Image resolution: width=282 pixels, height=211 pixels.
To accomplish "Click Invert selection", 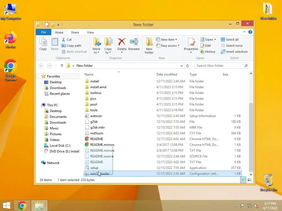I will 234,52.
